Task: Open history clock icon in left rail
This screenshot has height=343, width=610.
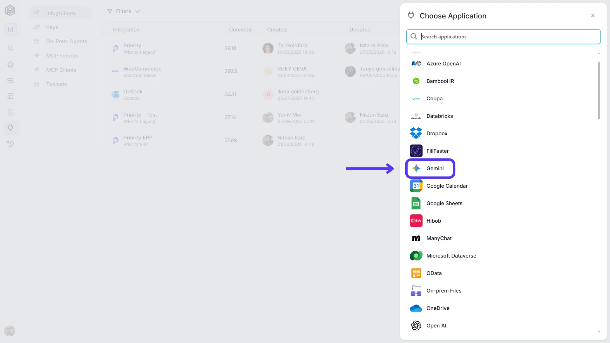Action: coord(10,144)
